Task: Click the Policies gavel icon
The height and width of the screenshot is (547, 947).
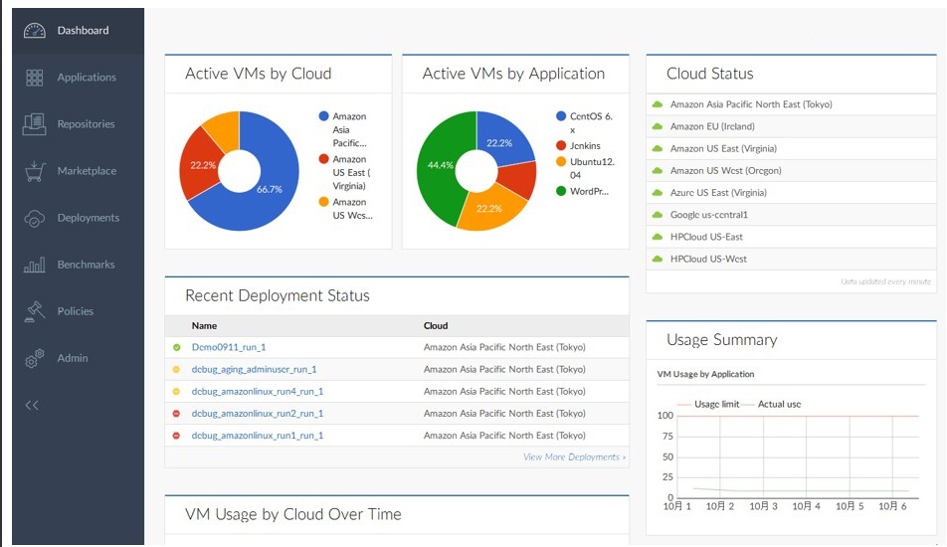Action: (34, 311)
